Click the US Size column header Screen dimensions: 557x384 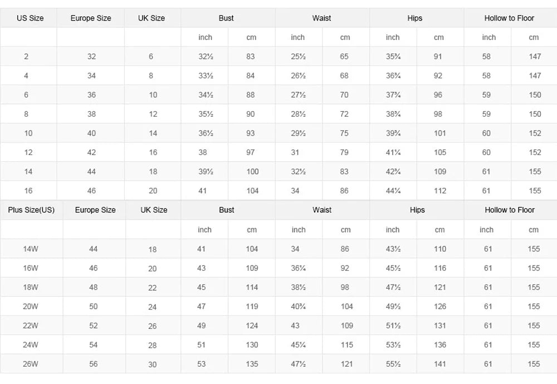coord(30,18)
